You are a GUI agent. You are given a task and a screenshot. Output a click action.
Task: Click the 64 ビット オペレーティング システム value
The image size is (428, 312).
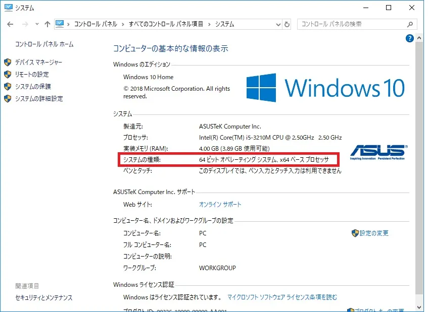(x=264, y=160)
